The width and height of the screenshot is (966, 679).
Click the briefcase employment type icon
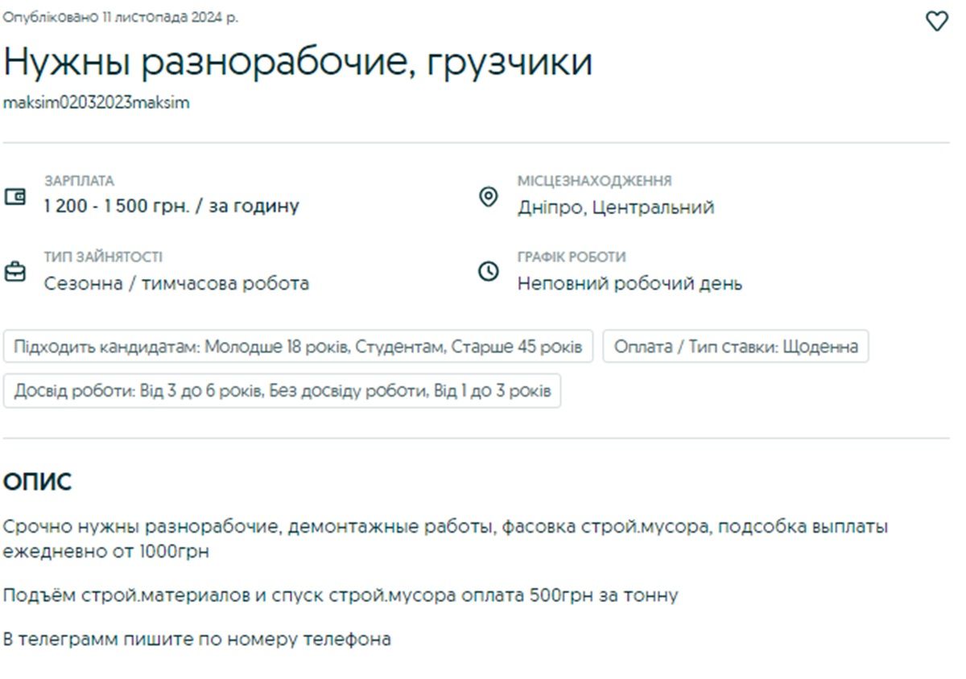[15, 273]
